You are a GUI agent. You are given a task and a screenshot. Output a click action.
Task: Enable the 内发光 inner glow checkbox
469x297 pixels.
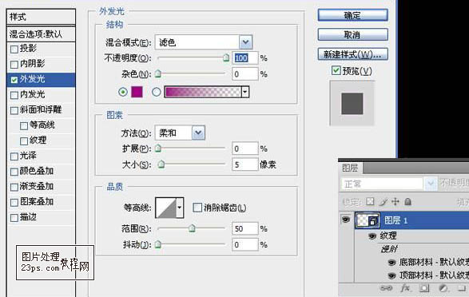tap(14, 95)
